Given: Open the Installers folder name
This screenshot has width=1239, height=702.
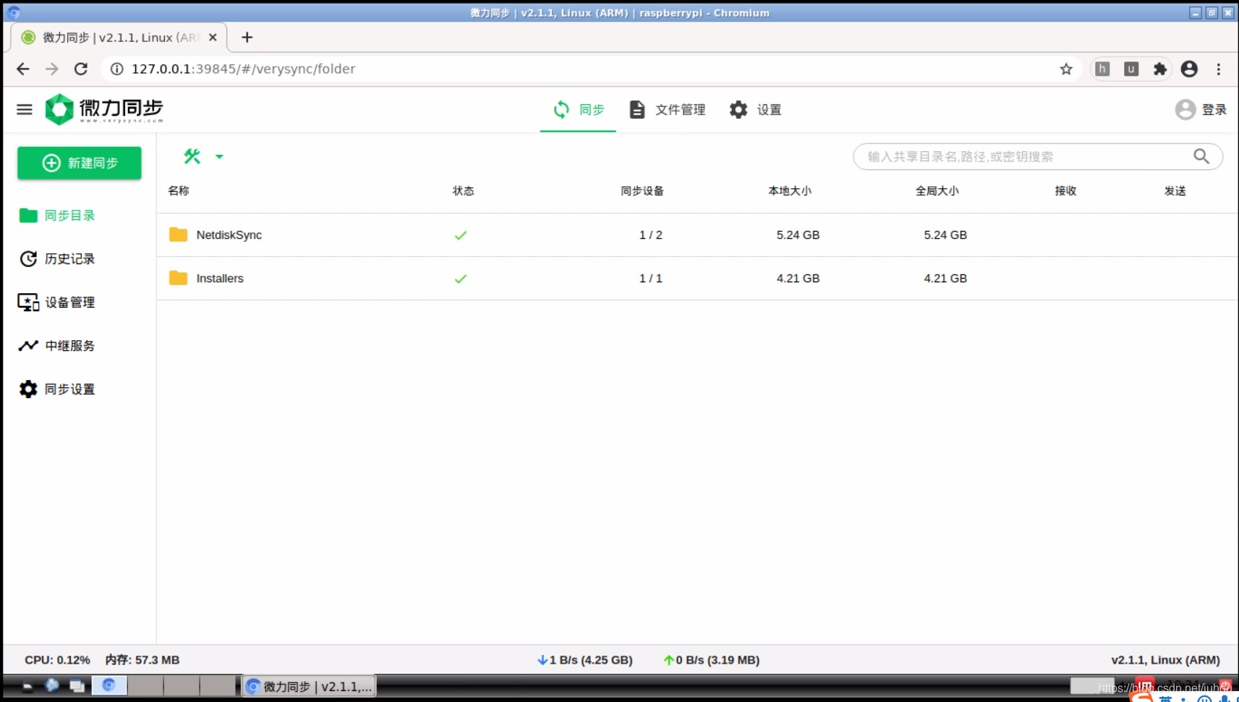Looking at the screenshot, I should (x=220, y=279).
